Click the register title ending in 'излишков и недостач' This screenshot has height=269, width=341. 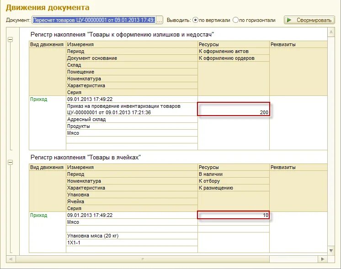click(122, 34)
